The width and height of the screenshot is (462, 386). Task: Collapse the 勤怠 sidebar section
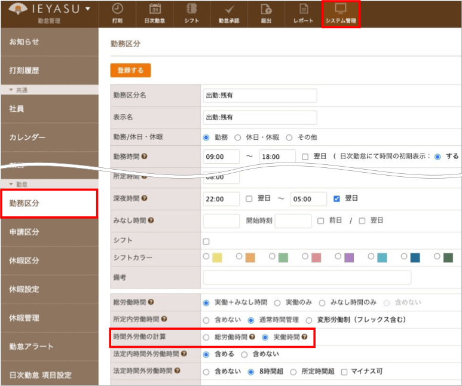pos(11,184)
